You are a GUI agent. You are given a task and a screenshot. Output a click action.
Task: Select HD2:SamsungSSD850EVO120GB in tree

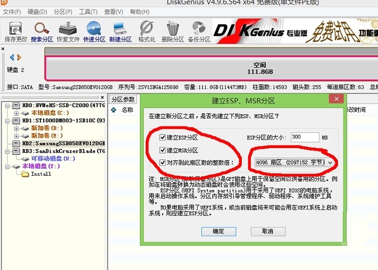coord(64,144)
